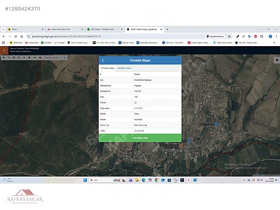Screen dimensions: 280x210
Task: Reload the page with browser refresh
Action: (15, 37)
